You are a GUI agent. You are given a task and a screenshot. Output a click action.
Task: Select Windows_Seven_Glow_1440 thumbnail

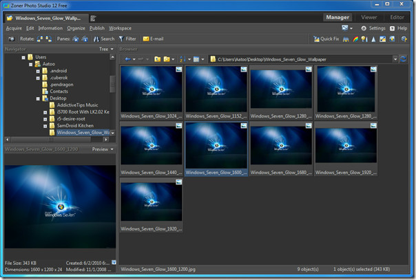[152, 149]
